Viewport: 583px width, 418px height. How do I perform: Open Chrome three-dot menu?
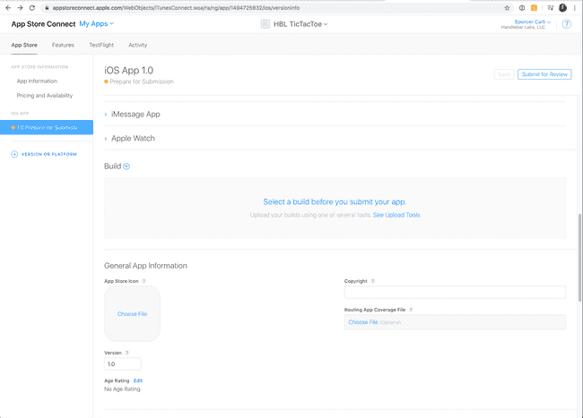pyautogui.click(x=574, y=8)
